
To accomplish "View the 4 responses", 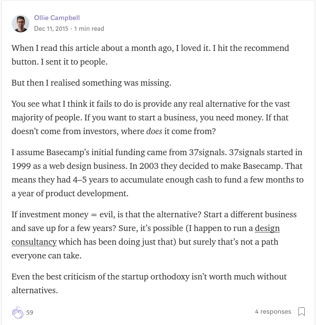I will [273, 311].
